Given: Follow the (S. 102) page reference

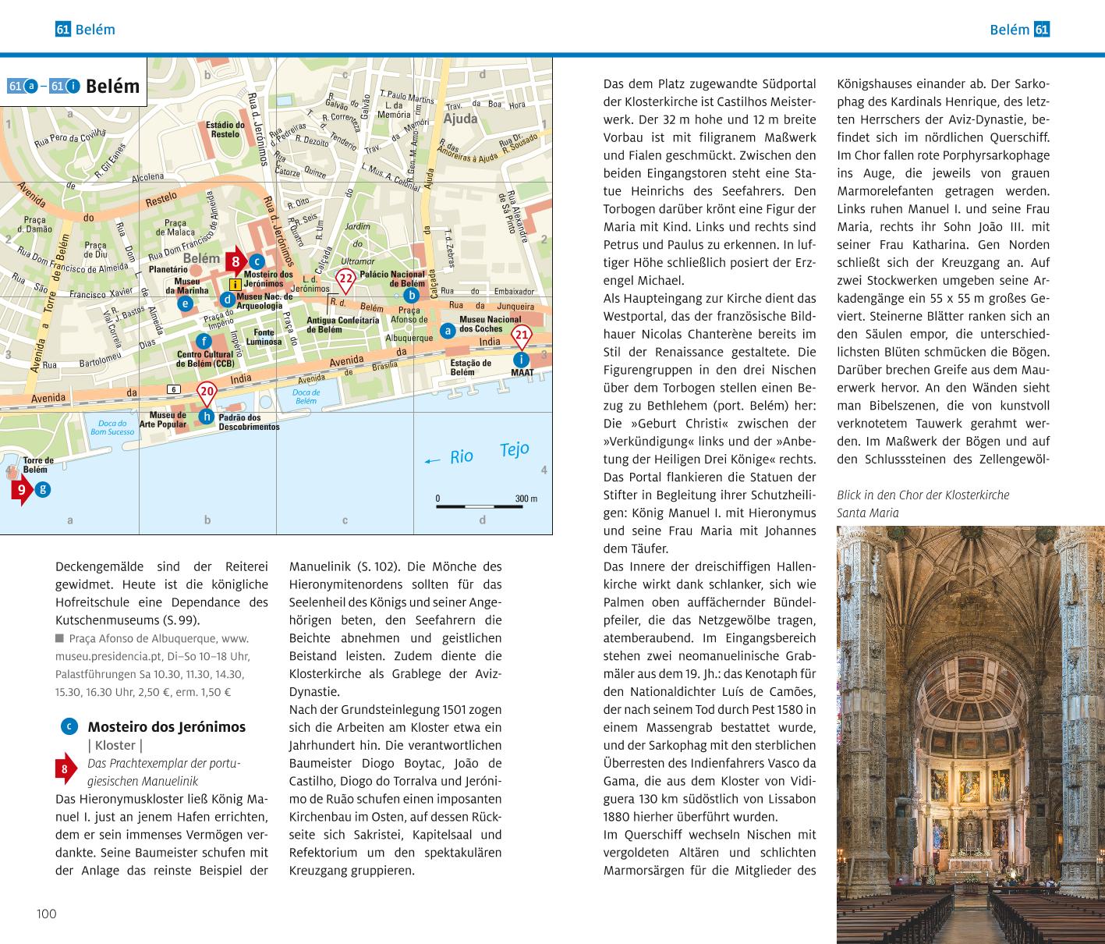Looking at the screenshot, I should 378,566.
